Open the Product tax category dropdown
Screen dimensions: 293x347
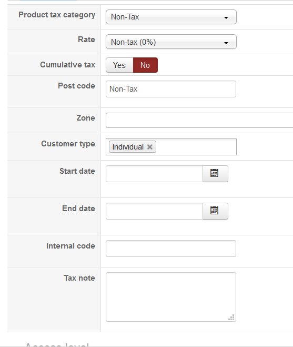[x=171, y=17]
